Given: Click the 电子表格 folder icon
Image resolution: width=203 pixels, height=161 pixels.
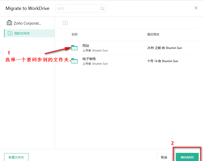Looking at the screenshot, I should (x=74, y=61).
